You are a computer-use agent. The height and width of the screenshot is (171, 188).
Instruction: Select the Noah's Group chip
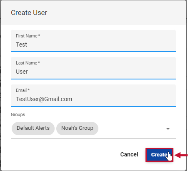click(77, 129)
